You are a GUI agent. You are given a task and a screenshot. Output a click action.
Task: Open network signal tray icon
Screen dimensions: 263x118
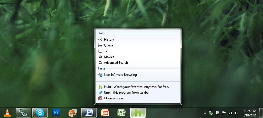[230, 113]
